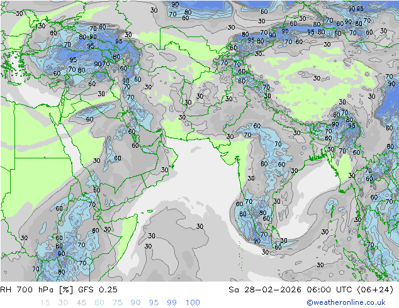399x308 pixels.
Task: Select the 75 value in the legend
Action: (117, 303)
